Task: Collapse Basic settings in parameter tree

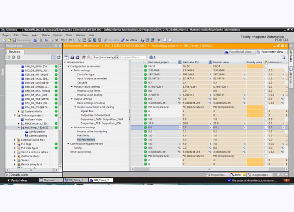Action: pos(72,70)
